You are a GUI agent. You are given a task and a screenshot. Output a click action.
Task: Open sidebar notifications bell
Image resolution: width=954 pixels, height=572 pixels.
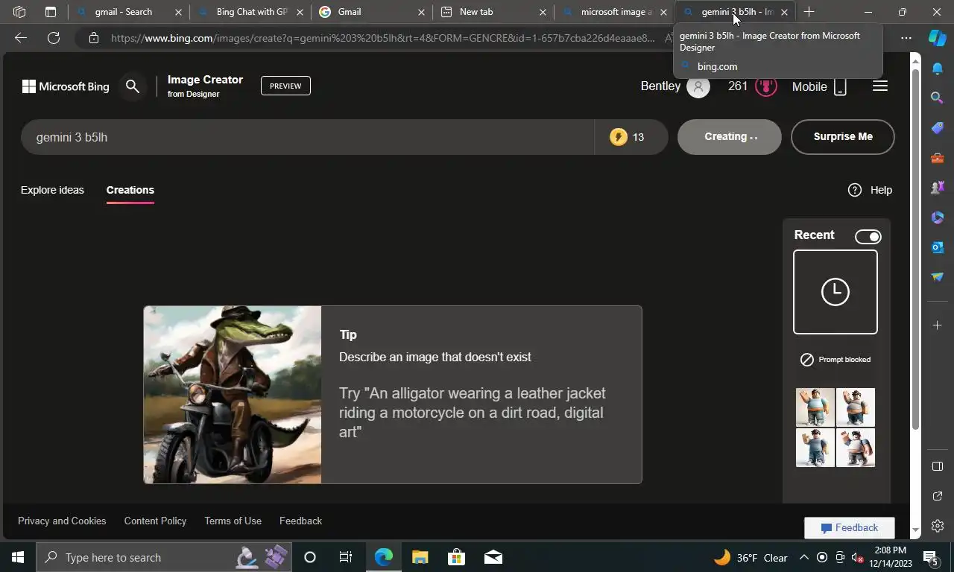pos(938,69)
